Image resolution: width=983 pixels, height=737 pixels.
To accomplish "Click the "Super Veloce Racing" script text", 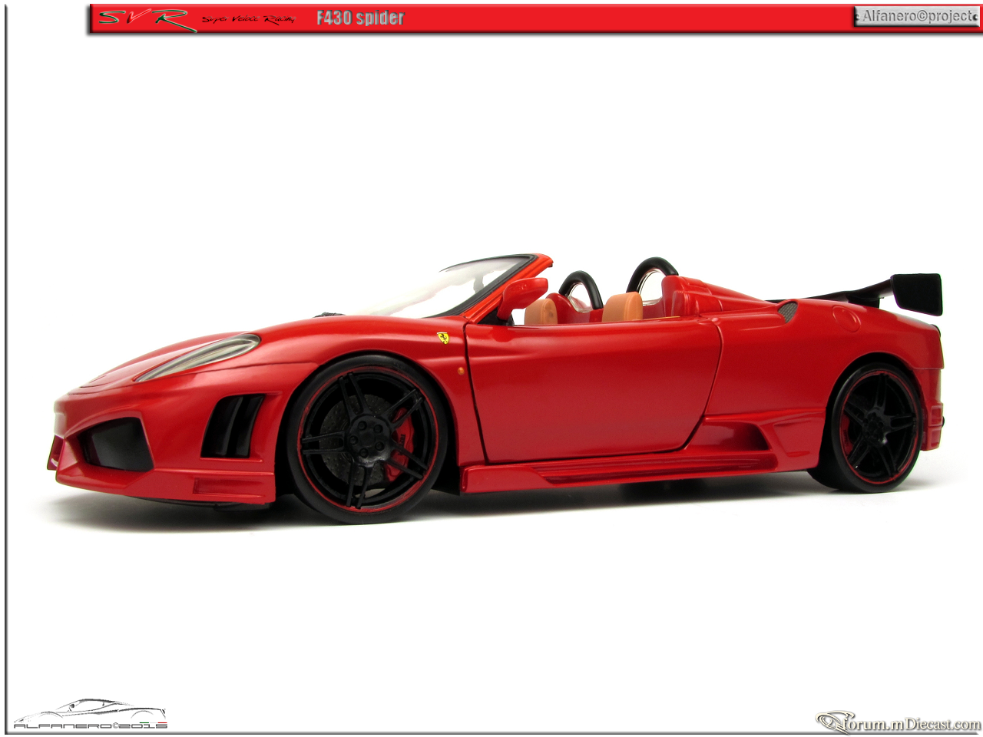I will pos(248,19).
